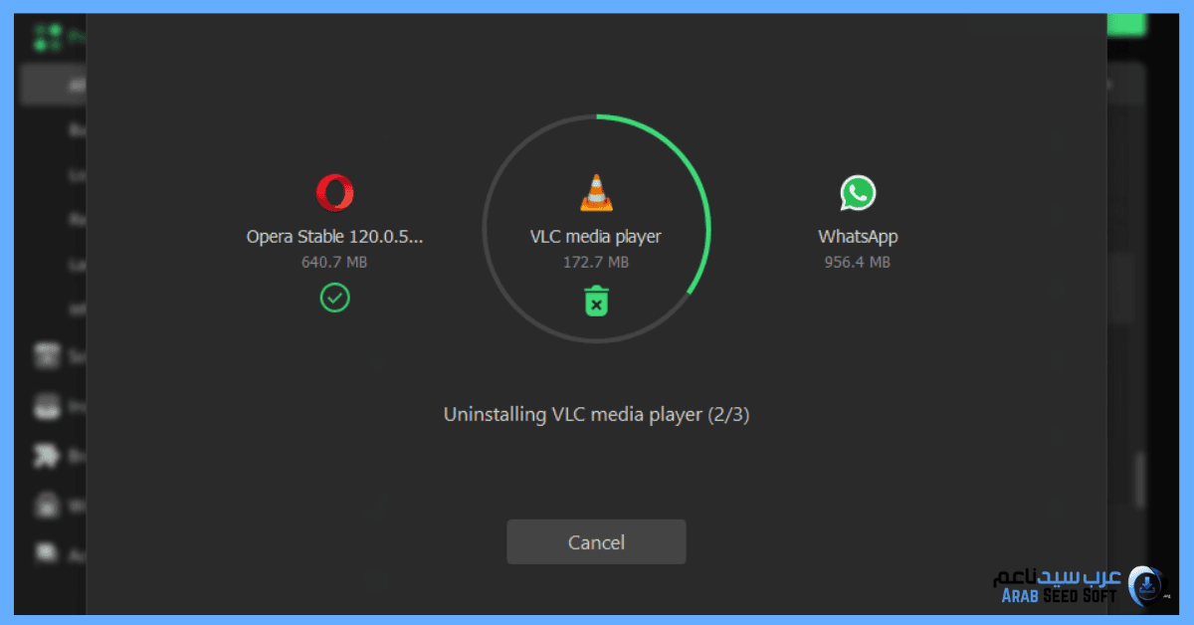Image resolution: width=1194 pixels, height=625 pixels.
Task: Click the blurred lock sidebar icon
Action: click(x=48, y=505)
